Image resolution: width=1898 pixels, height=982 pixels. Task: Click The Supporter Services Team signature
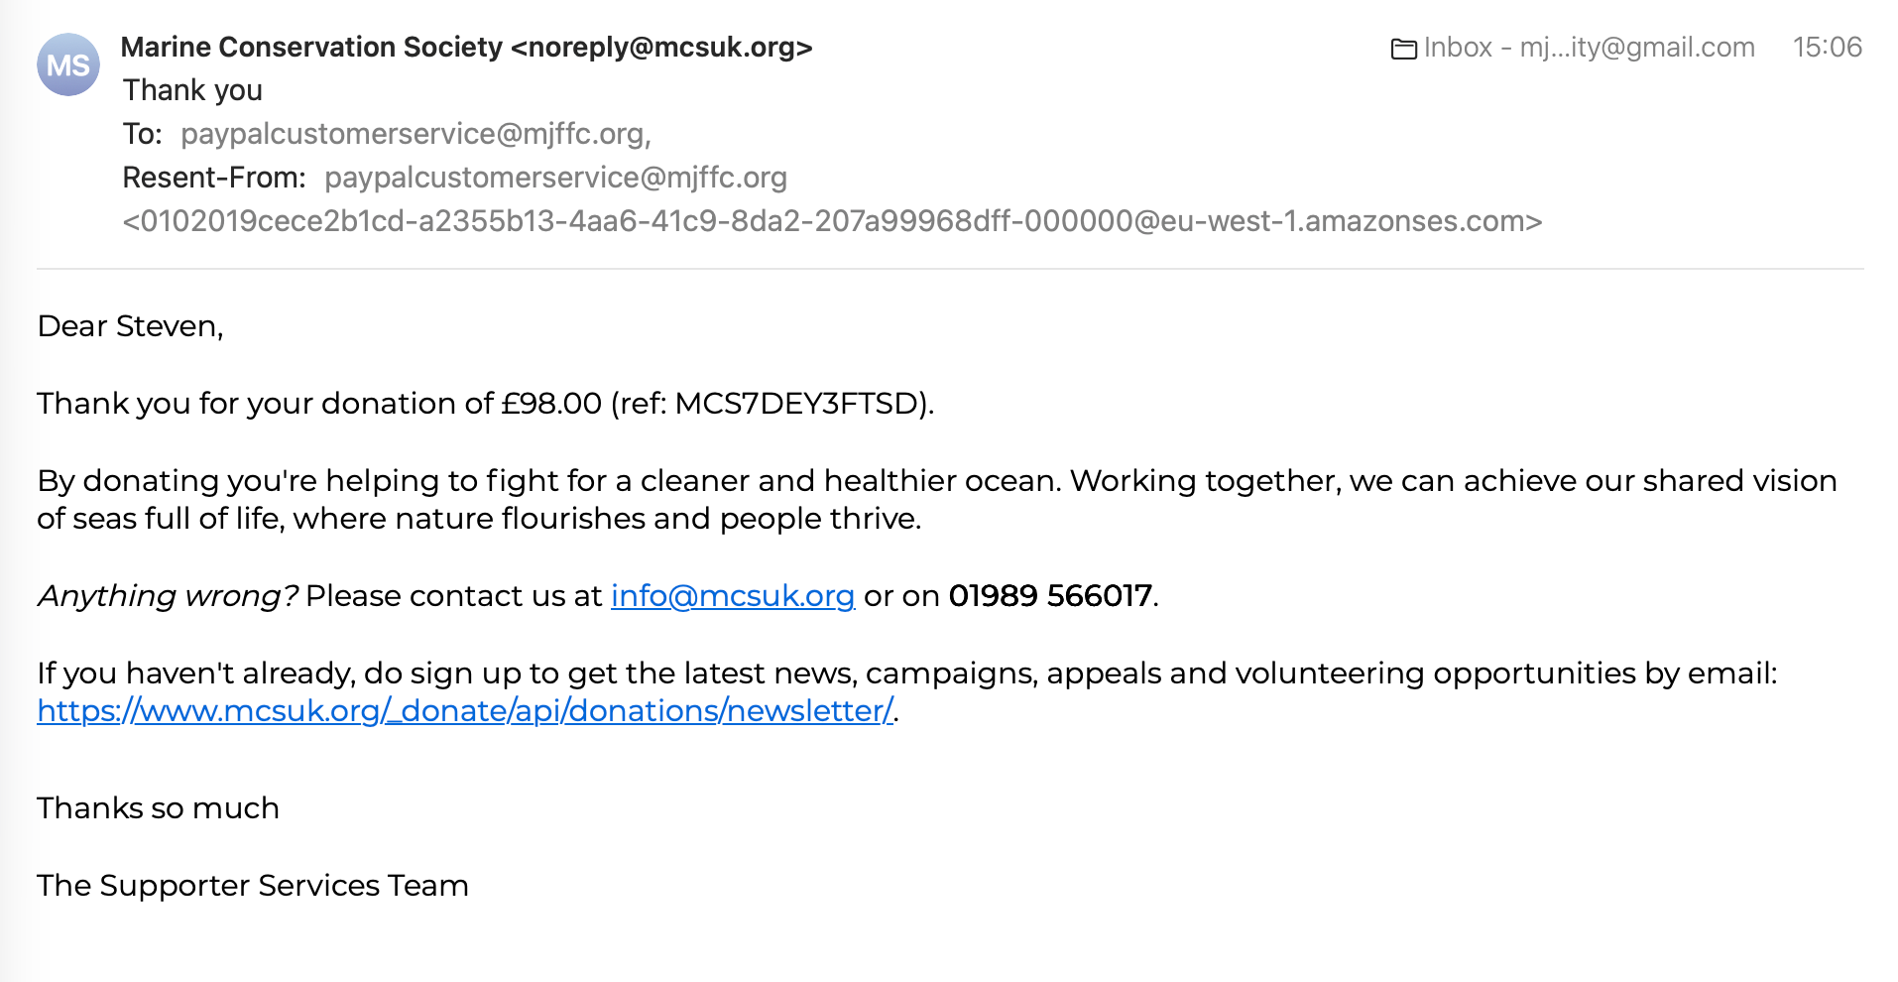[x=253, y=885]
